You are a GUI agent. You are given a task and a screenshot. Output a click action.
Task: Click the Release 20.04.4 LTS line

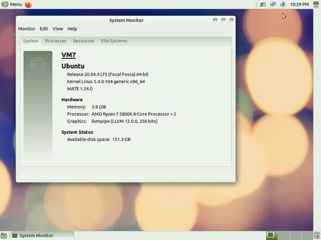108,74
